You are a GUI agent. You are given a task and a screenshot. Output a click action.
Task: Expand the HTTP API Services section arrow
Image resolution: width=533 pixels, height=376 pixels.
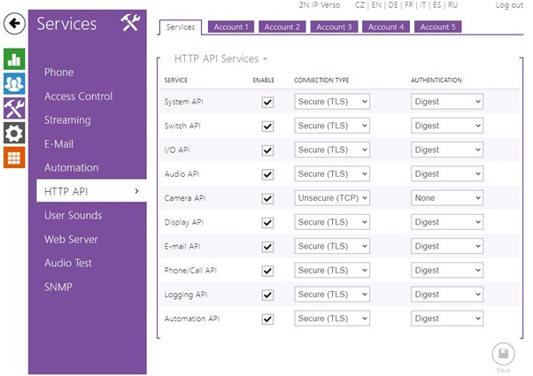tap(265, 59)
